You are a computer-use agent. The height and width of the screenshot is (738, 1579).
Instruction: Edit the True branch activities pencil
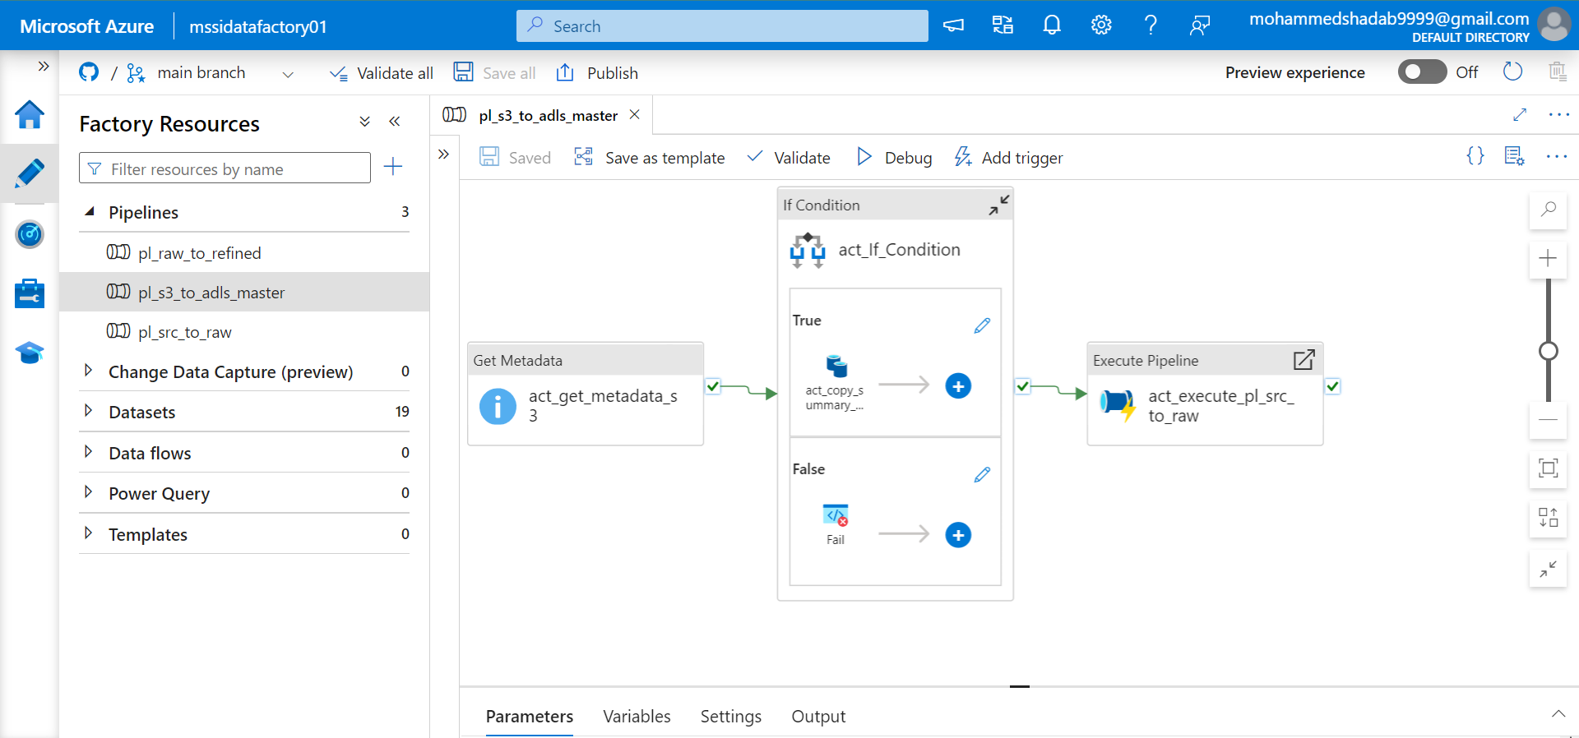pos(982,326)
